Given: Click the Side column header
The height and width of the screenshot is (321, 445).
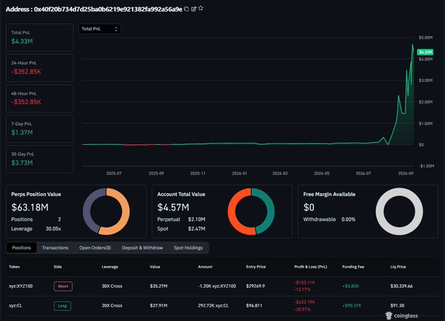Looking at the screenshot, I should [58, 267].
